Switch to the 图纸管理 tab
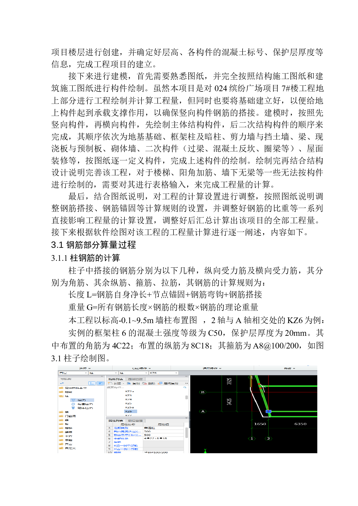This screenshot has width=358, height=506. click(135, 379)
